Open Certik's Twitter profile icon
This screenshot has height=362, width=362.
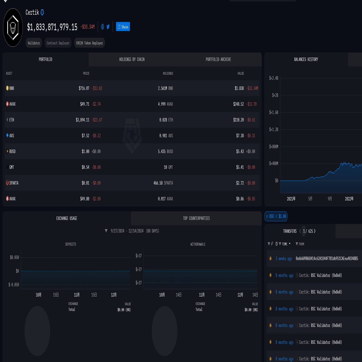108,27
